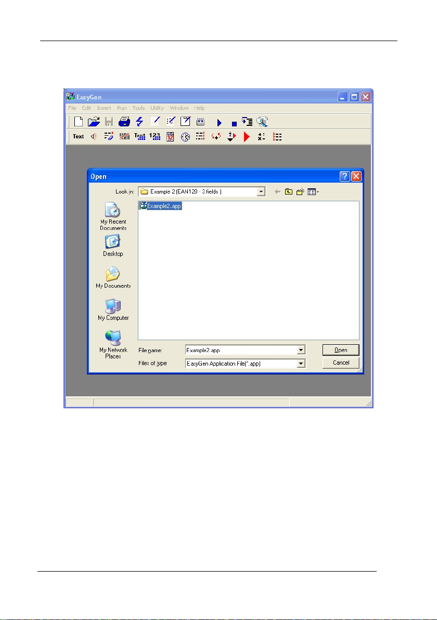Open the View Menu icon dropdown
Image resolution: width=437 pixels, height=620 pixels.
(313, 192)
